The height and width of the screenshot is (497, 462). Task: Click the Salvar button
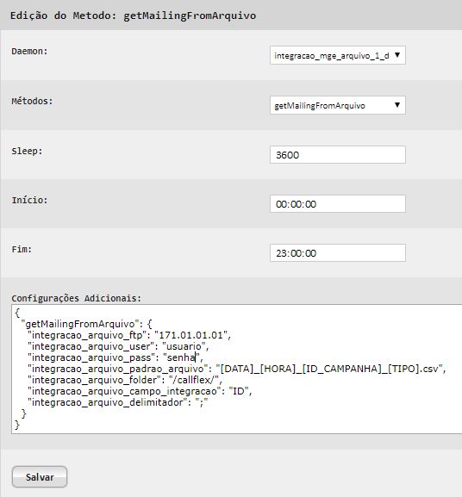[x=40, y=476]
